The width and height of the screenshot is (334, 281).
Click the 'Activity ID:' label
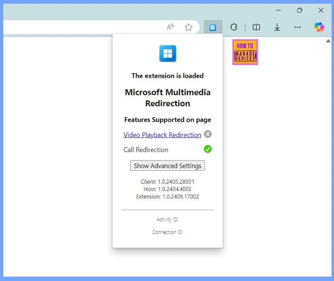[168, 219]
